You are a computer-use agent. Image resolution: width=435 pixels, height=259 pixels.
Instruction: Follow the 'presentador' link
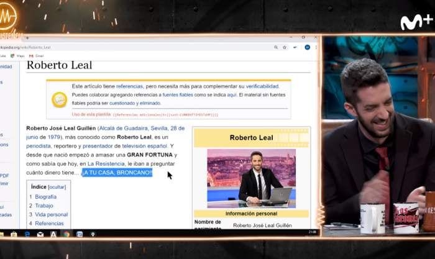pos(98,146)
